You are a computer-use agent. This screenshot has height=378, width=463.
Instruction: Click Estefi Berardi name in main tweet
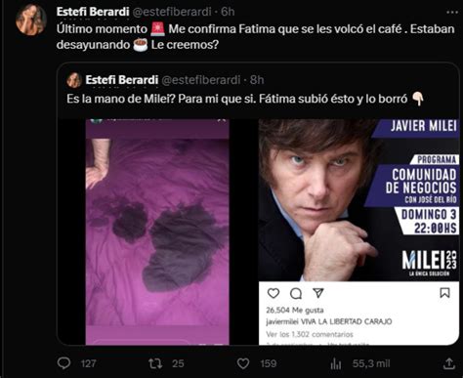pos(93,12)
